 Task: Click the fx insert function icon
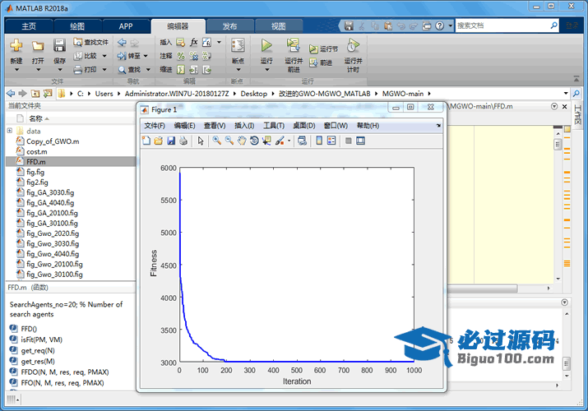[193, 42]
